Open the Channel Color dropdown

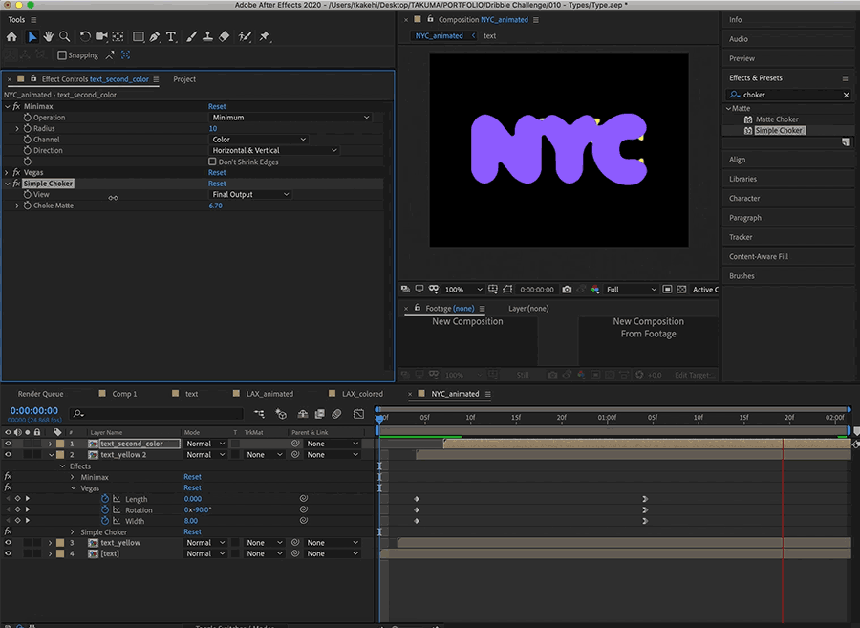(x=259, y=140)
